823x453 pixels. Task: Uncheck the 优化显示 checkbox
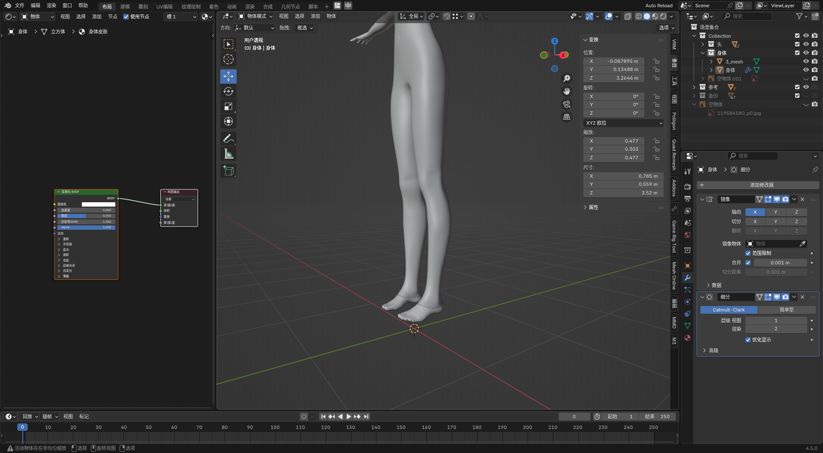click(748, 340)
